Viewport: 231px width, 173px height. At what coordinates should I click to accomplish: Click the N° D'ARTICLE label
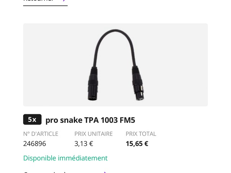[41, 134]
